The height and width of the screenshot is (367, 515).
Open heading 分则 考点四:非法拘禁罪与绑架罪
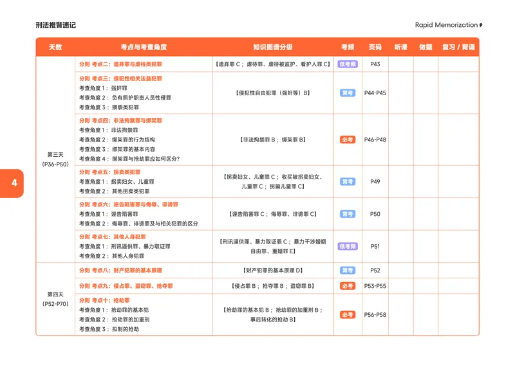pyautogui.click(x=120, y=121)
